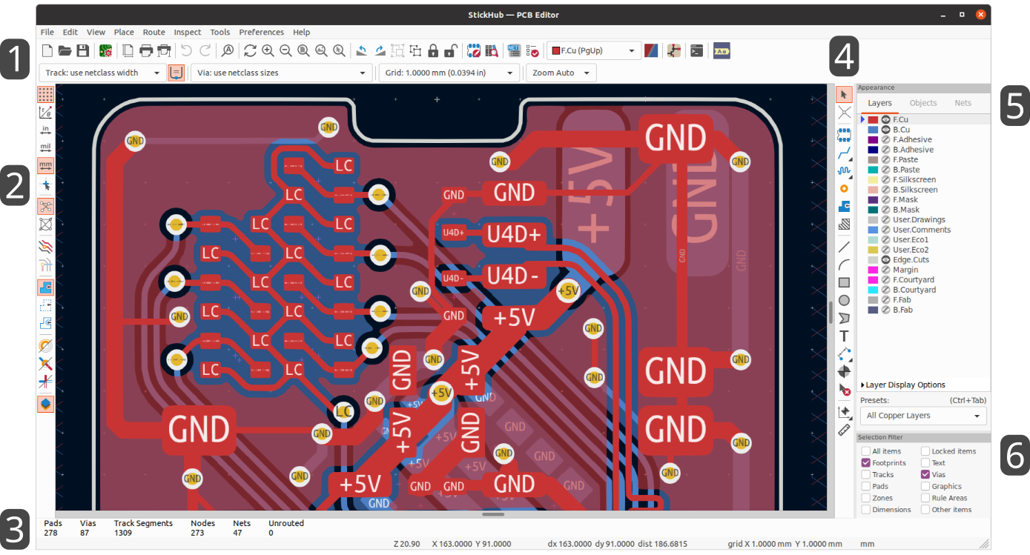
Task: Uncheck the Footprints selection filter
Action: tap(867, 462)
